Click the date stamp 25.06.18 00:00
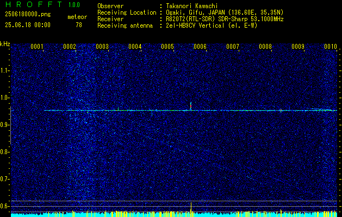Viewport: 342px width, 217px height. (28, 25)
